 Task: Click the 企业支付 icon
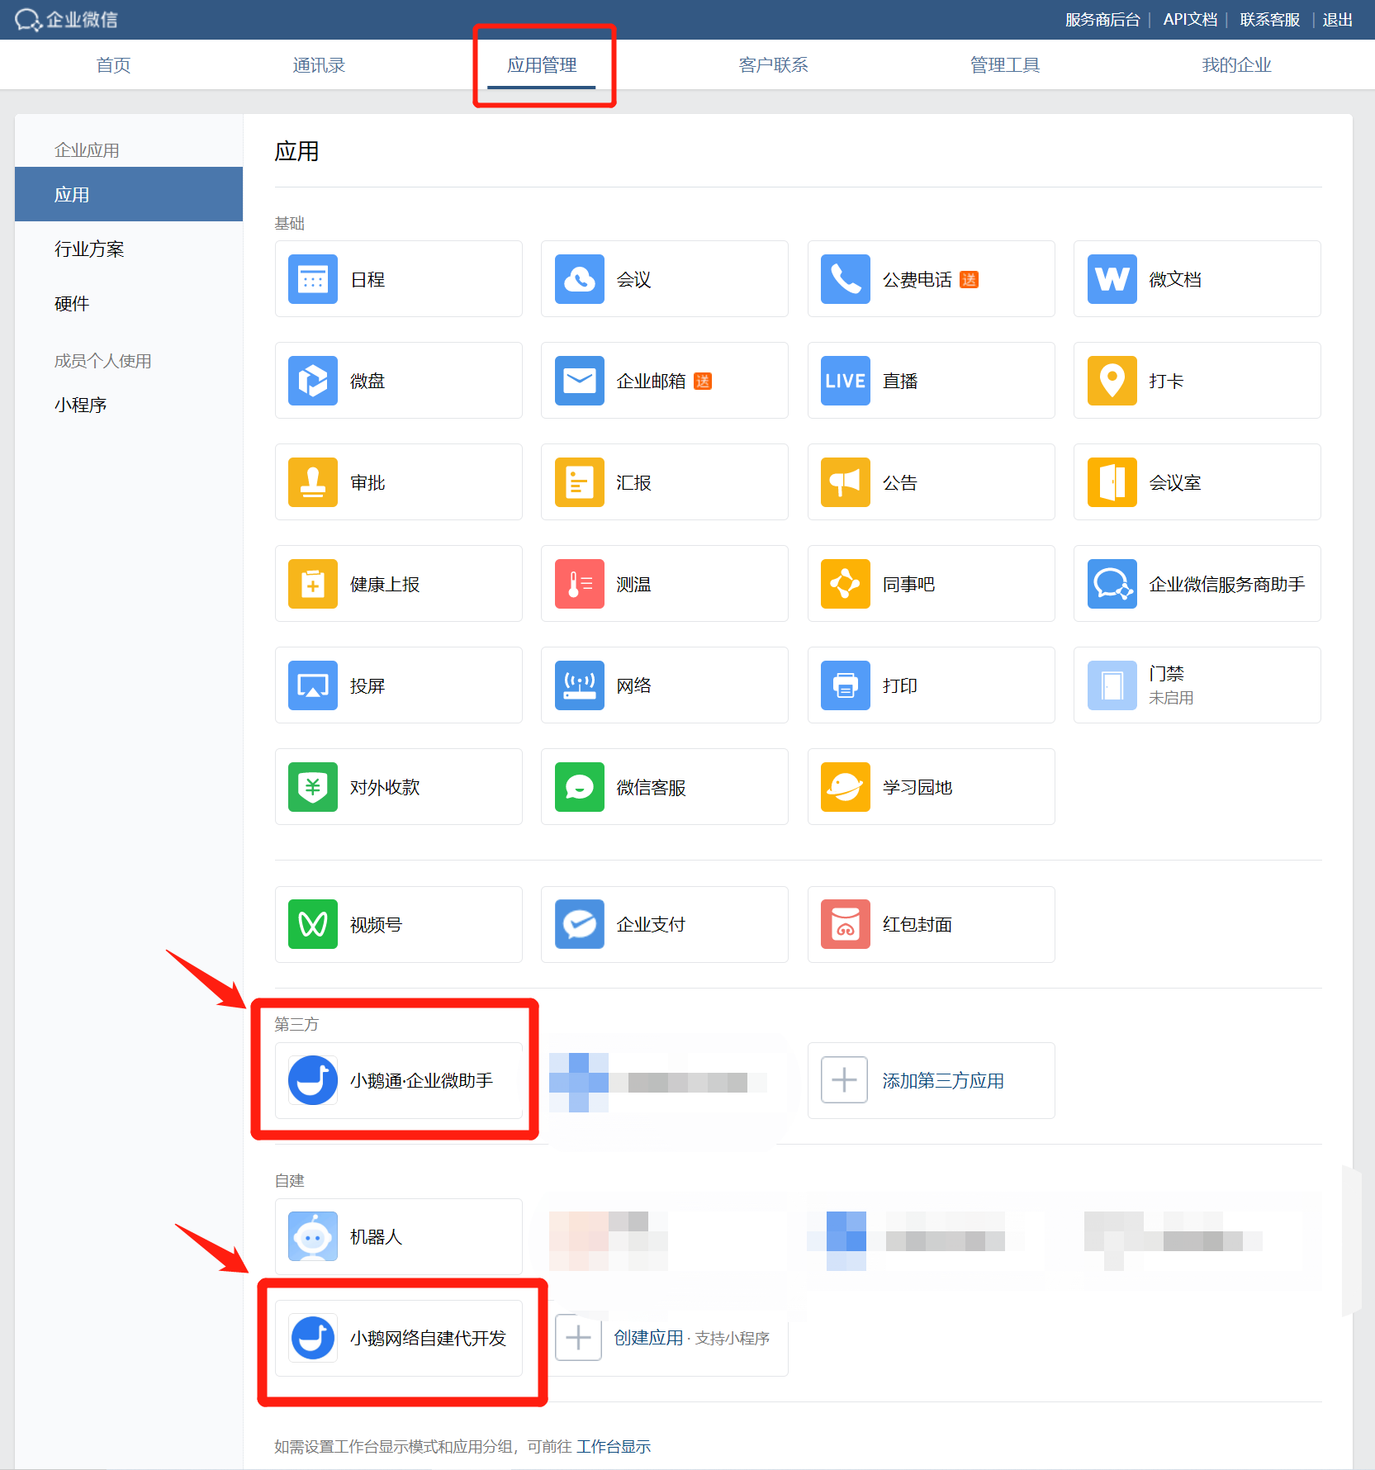[580, 924]
